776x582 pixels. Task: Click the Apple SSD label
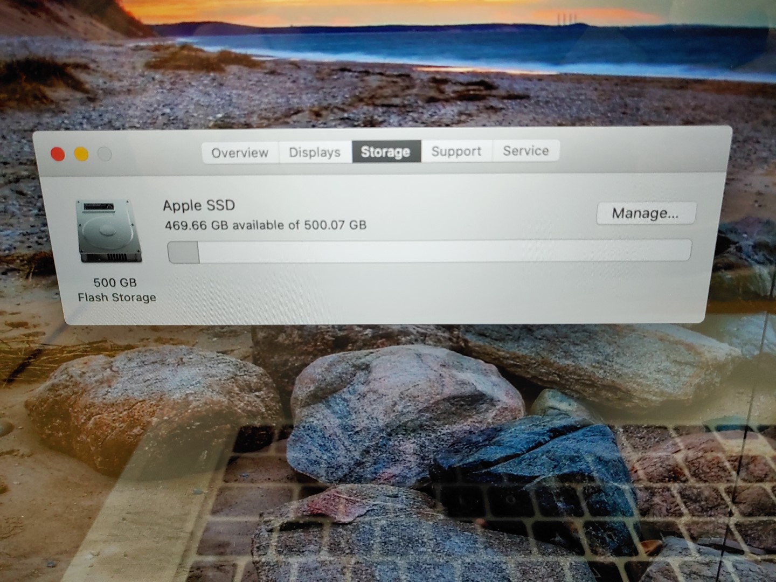pos(199,205)
